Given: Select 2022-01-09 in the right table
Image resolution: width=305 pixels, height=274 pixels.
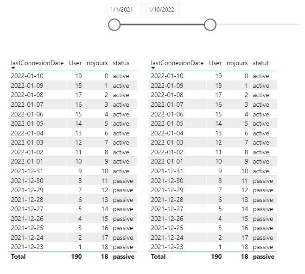Looking at the screenshot, I should click(167, 85).
